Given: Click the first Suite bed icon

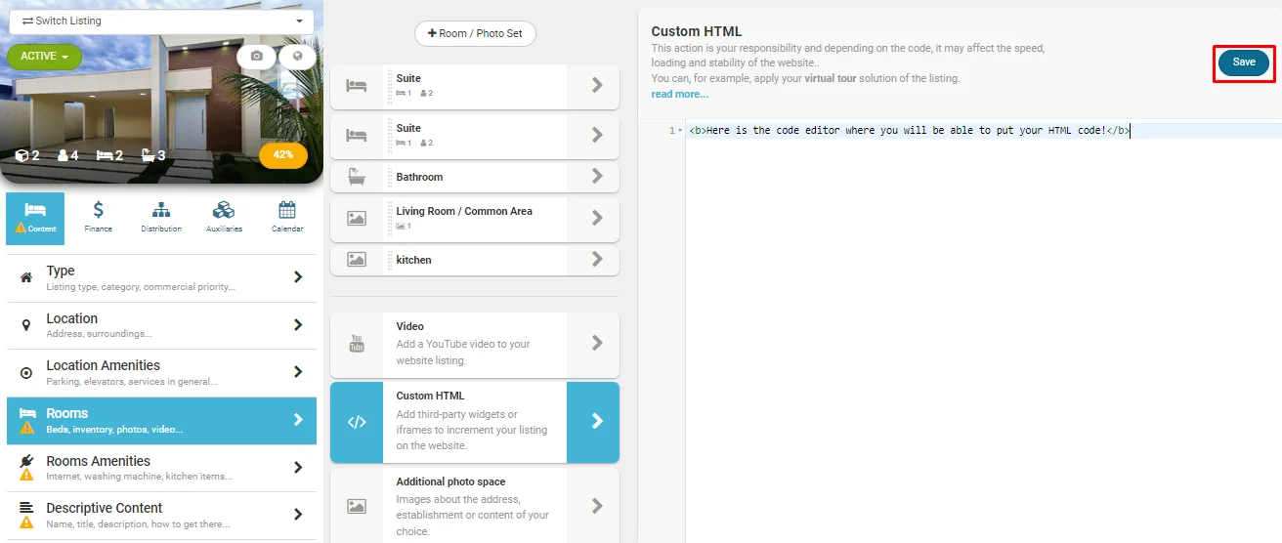Looking at the screenshot, I should (x=357, y=86).
